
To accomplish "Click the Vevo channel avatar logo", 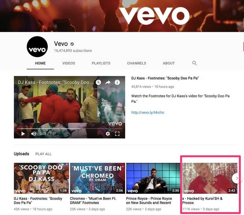I will point(37,47).
